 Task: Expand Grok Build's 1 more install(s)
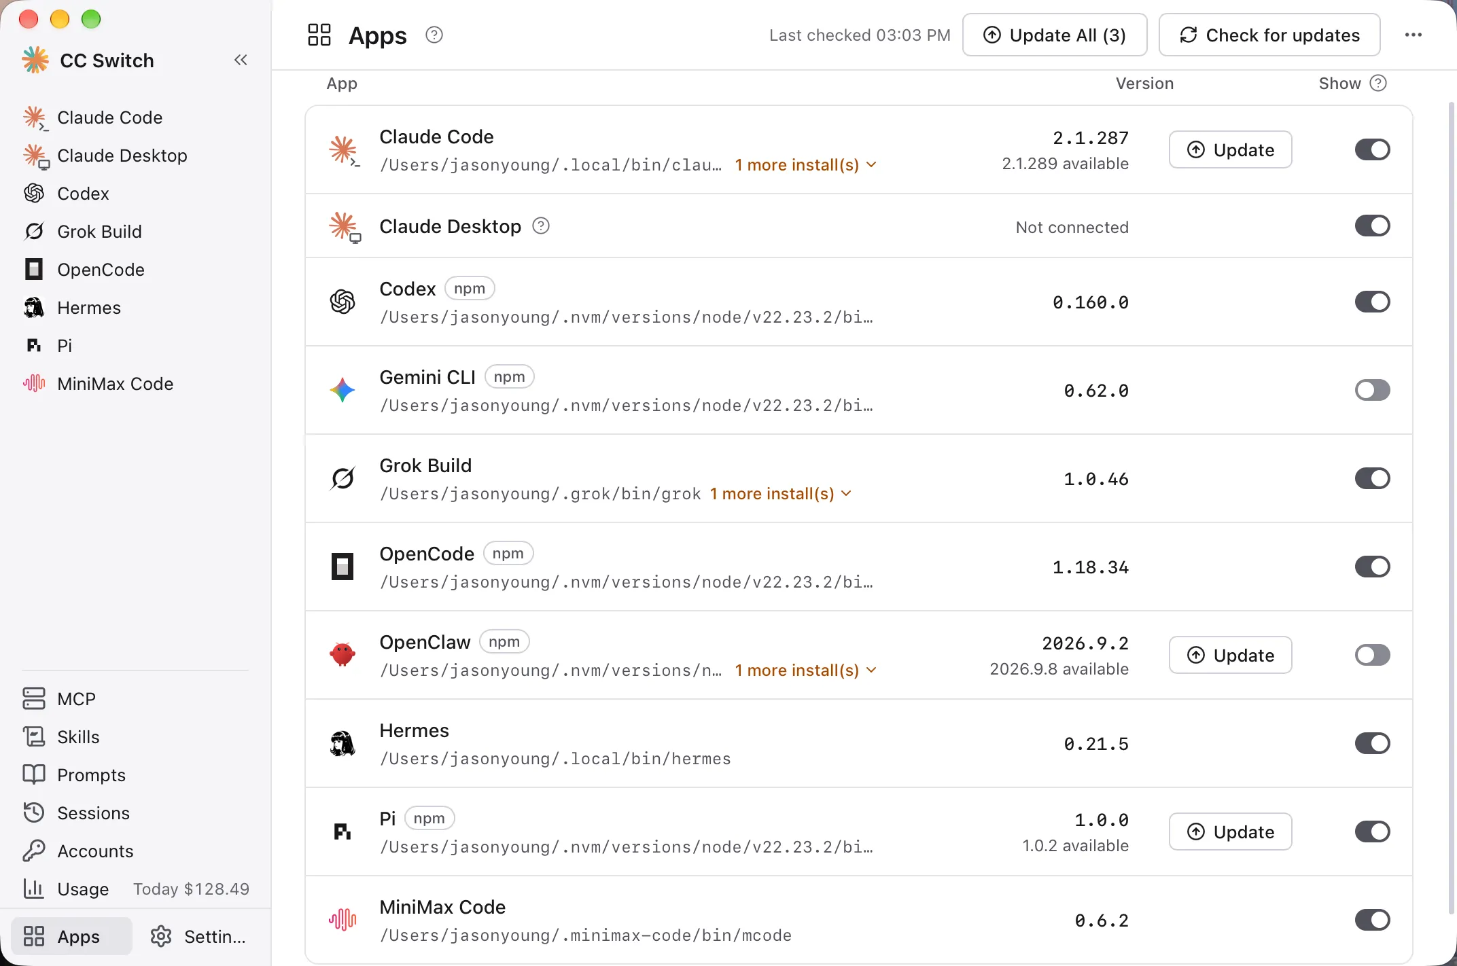(x=781, y=494)
